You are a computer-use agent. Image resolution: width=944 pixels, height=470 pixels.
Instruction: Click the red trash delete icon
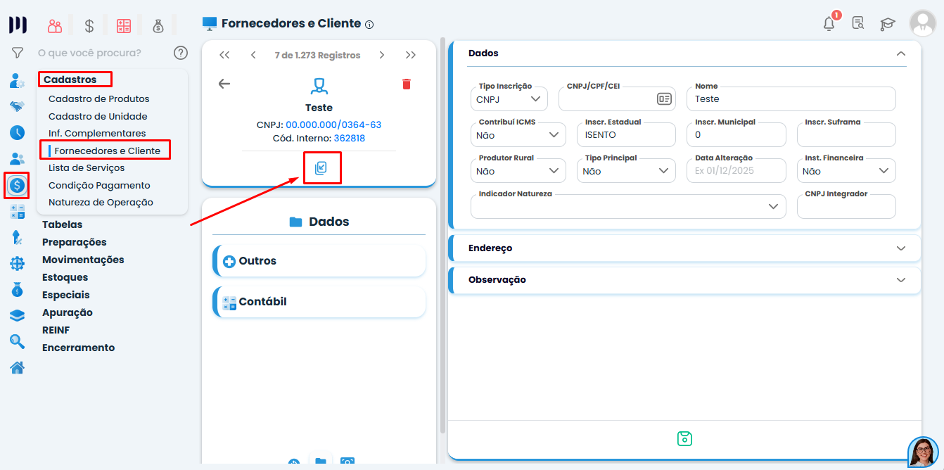pyautogui.click(x=406, y=84)
